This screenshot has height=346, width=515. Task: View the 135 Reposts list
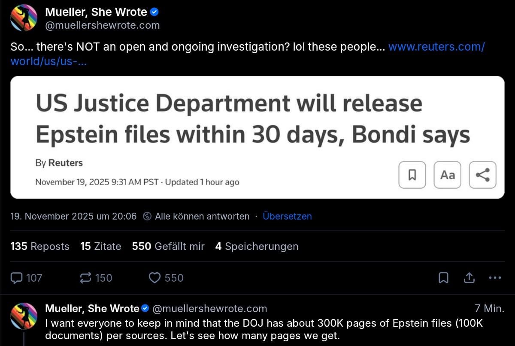39,247
